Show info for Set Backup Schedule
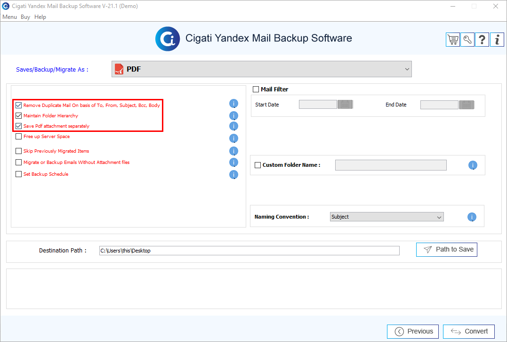 click(233, 174)
